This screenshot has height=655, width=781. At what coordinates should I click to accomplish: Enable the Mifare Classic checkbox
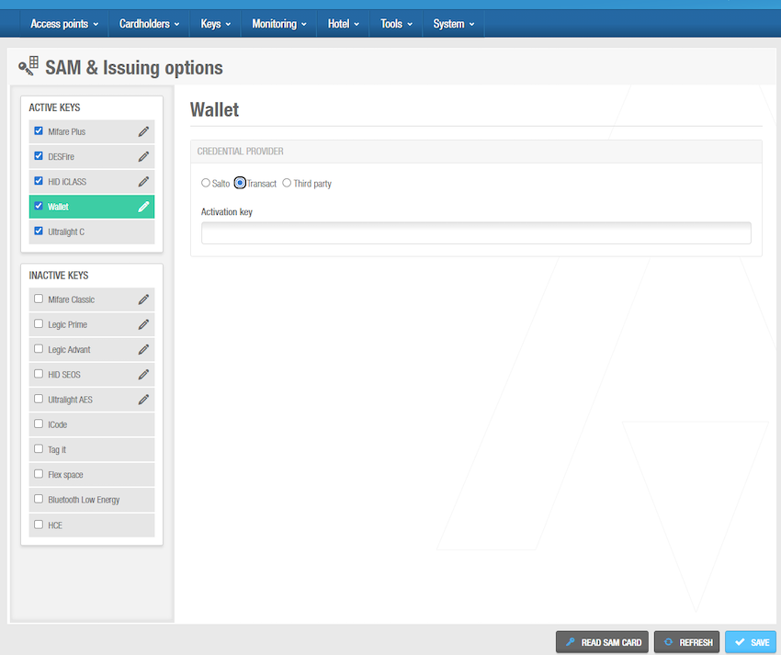tap(39, 299)
